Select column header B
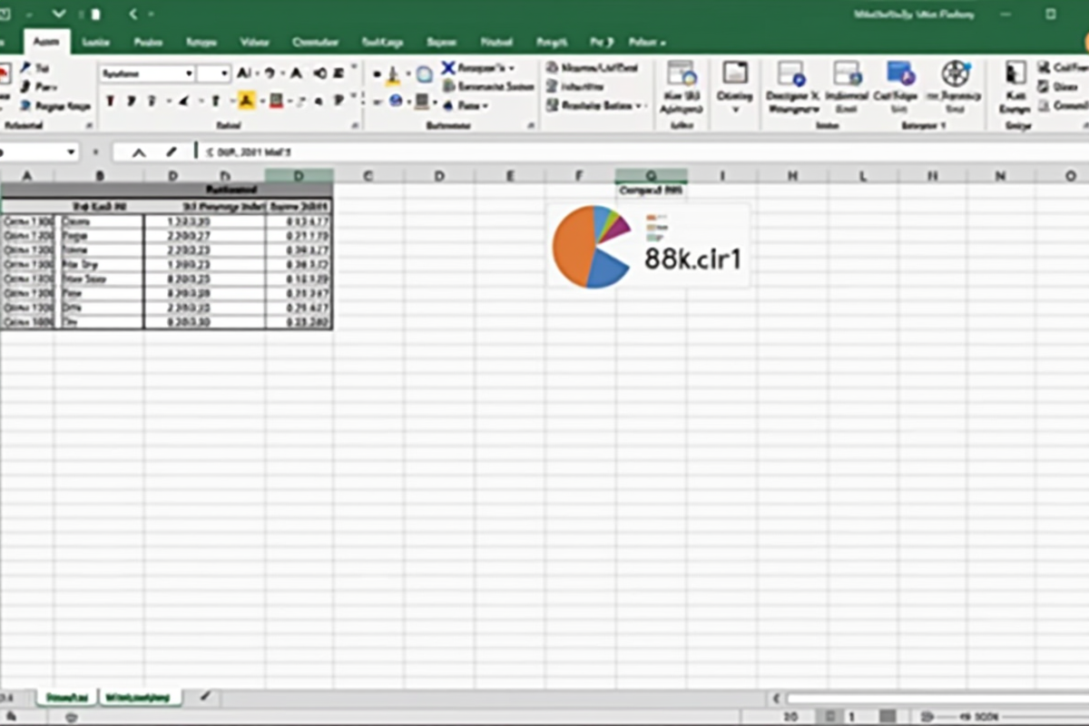The height and width of the screenshot is (726, 1089). pyautogui.click(x=99, y=175)
